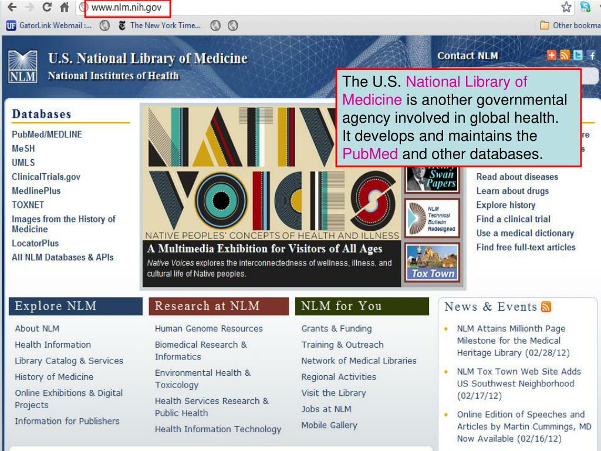
Task: Reload the page with the refresh icon
Action: click(x=47, y=7)
